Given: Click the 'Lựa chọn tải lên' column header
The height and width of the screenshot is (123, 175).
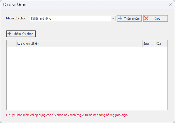Looking at the screenshot, I should [79, 44].
